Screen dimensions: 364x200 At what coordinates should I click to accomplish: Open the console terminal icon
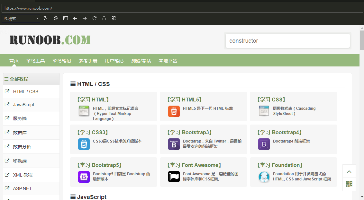point(66,18)
